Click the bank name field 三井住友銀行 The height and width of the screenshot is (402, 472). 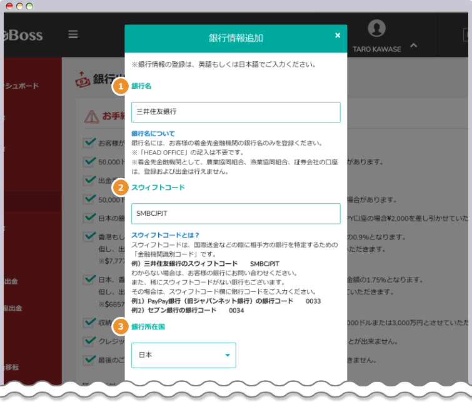click(236, 112)
